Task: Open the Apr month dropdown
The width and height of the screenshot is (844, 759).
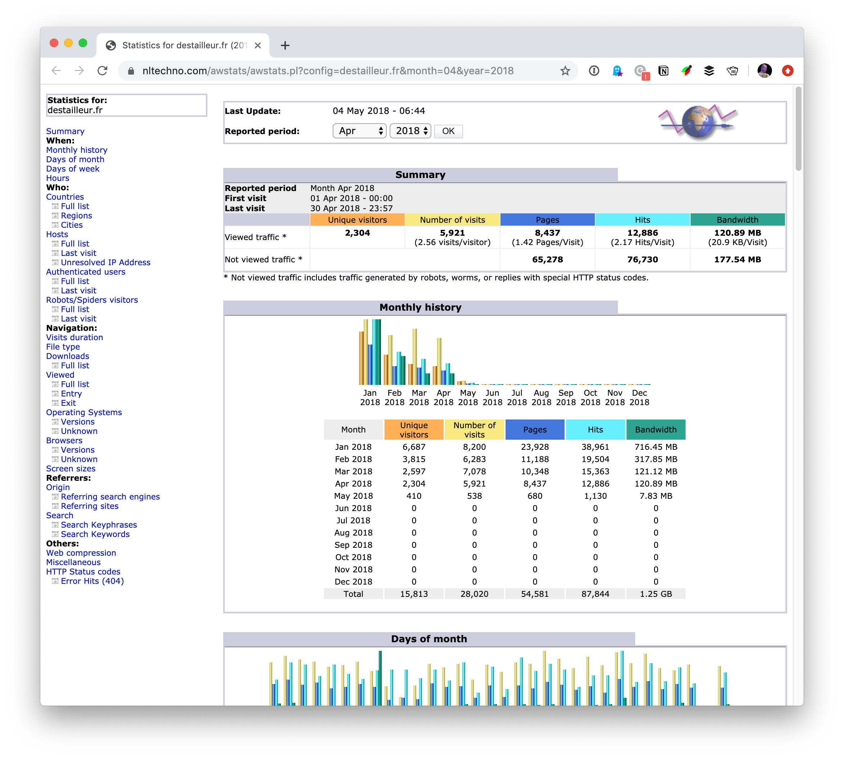Action: pos(359,131)
